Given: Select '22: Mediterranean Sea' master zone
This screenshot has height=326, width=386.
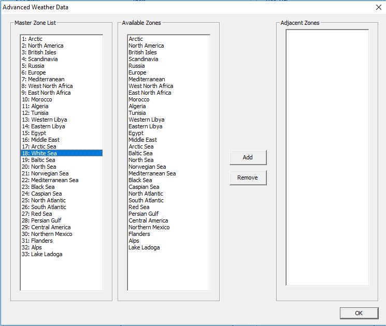Looking at the screenshot, I should [x=62, y=180].
